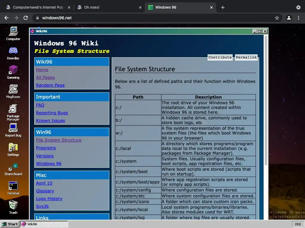
Task: Open the Glossary link
Action: (45, 191)
